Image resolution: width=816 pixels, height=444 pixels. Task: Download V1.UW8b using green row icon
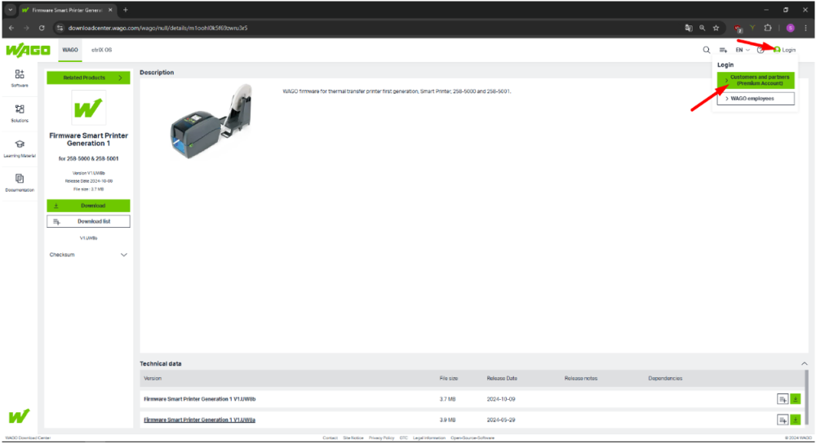click(796, 399)
